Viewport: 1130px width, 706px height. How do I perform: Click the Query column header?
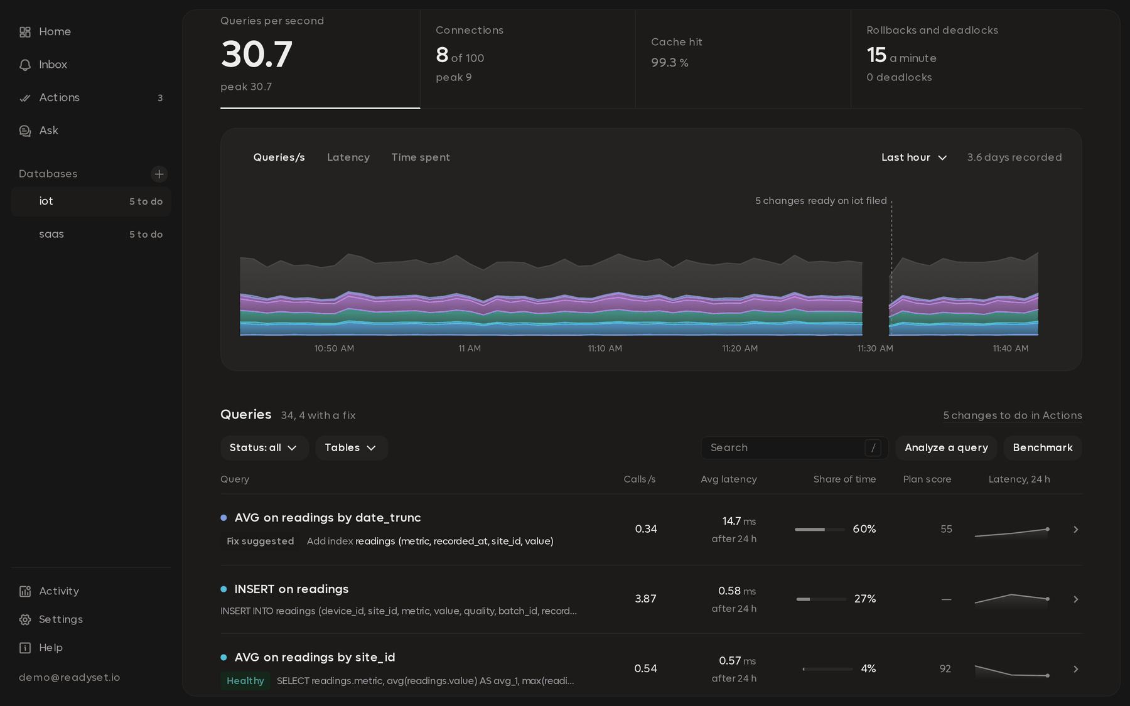235,479
